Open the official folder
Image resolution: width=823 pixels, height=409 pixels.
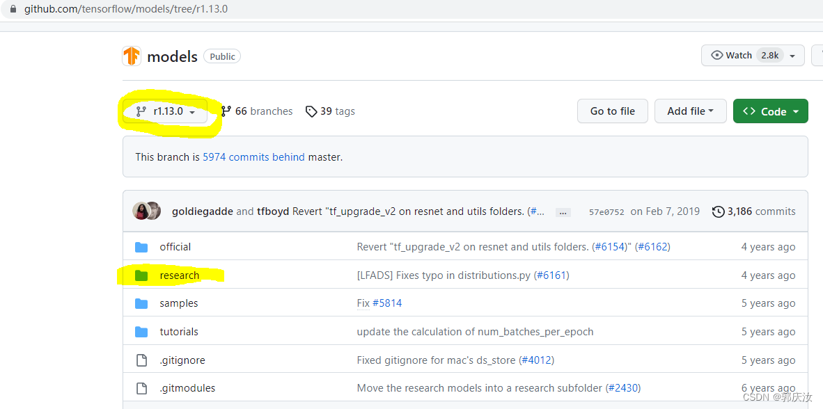coord(175,247)
